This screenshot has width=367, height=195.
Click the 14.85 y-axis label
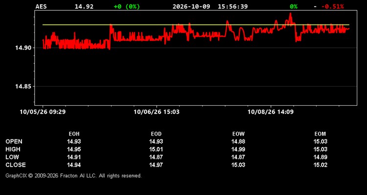[23, 87]
